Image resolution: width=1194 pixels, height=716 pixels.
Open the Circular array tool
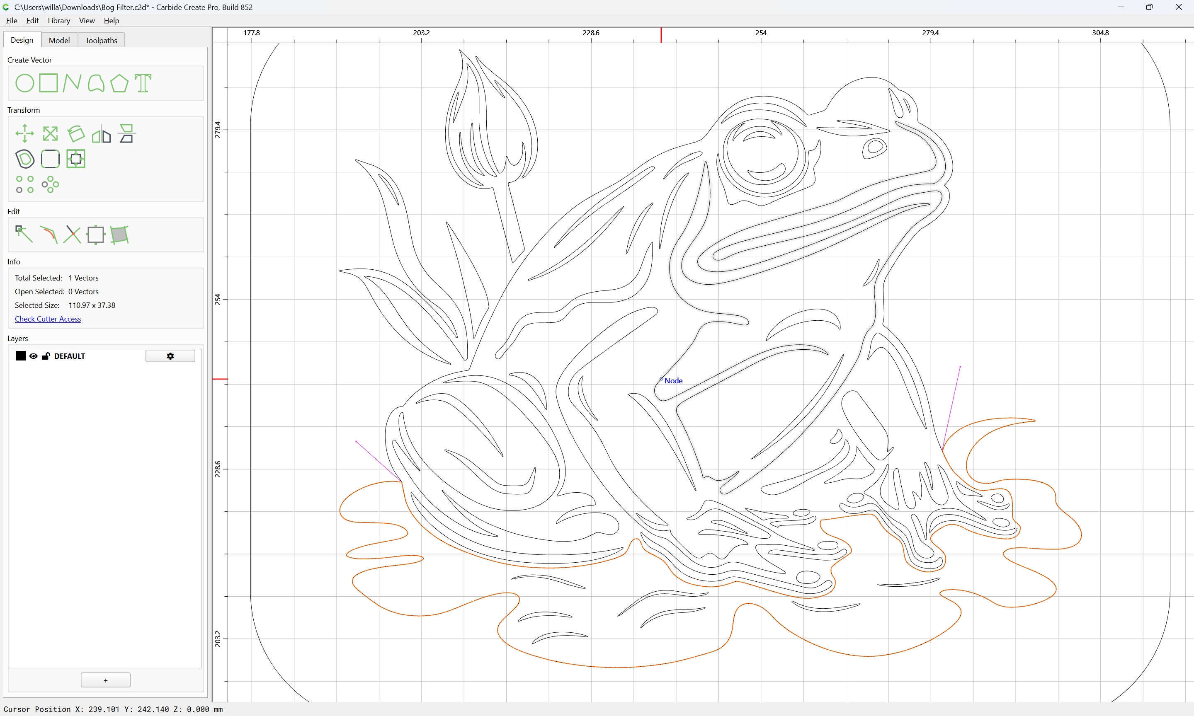coord(50,184)
